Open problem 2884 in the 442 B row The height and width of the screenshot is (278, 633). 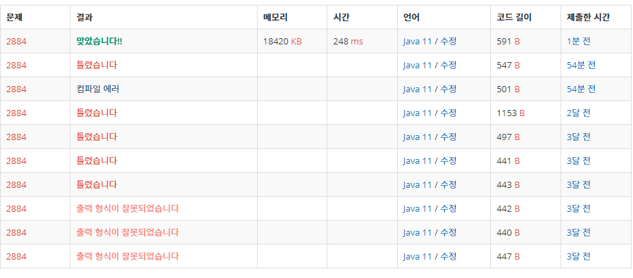(x=16, y=208)
